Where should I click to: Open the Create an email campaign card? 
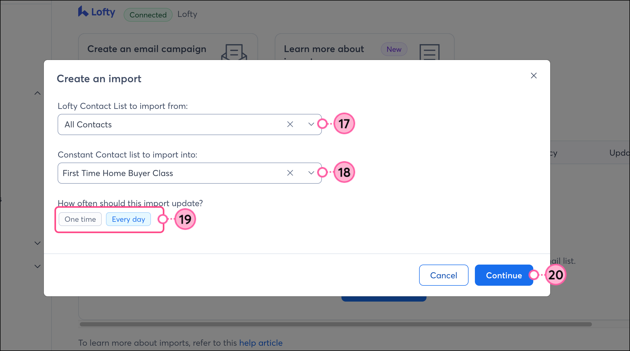[147, 49]
